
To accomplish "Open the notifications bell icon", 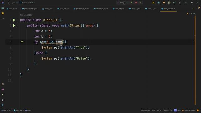I will [x=198, y=8].
